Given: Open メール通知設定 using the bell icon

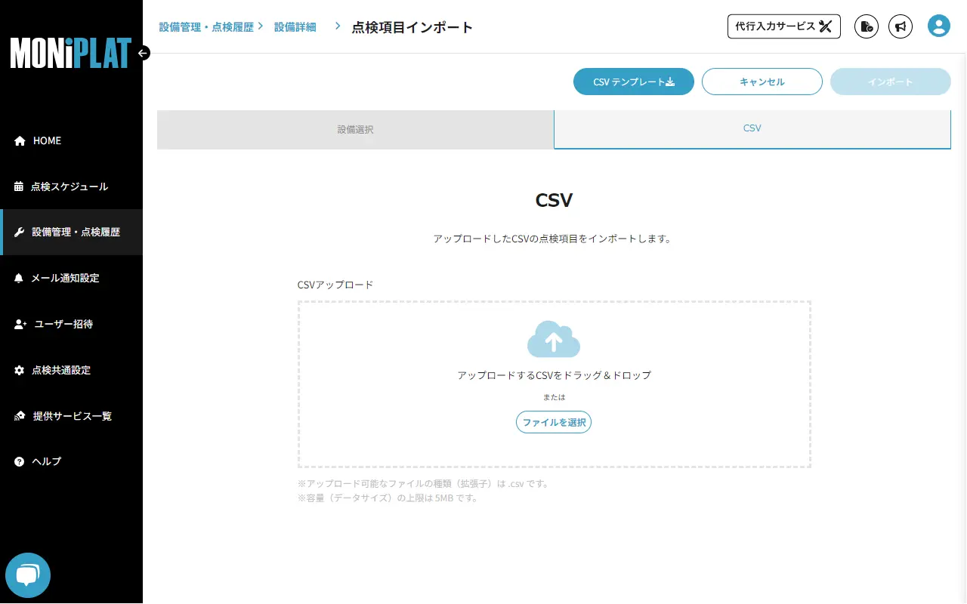Looking at the screenshot, I should point(18,278).
